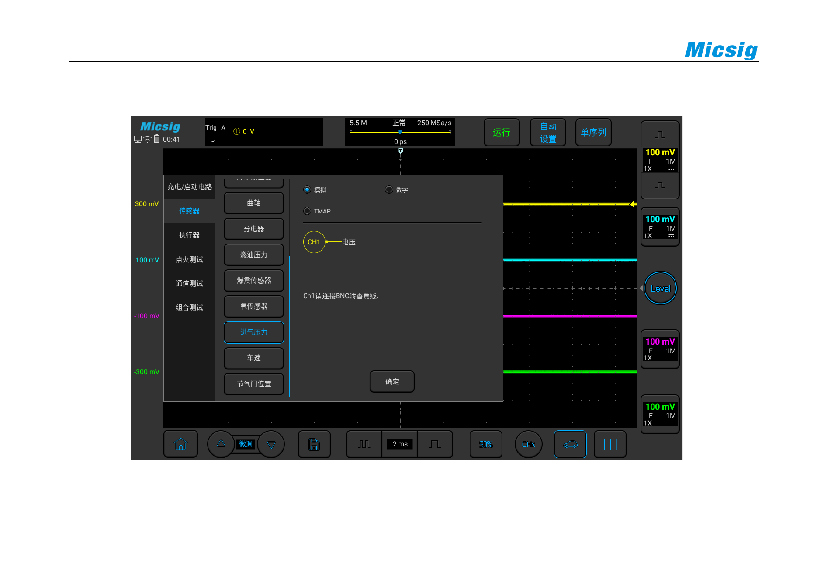Tap the top pulse icon in channel 1 panel

pyautogui.click(x=660, y=134)
